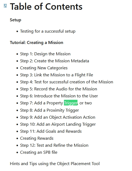Go to Step 6: Introduce the Mission to the User
The image size is (132, 171).
(x=59, y=96)
